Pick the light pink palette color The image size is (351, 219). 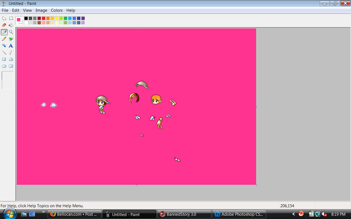click(44, 22)
